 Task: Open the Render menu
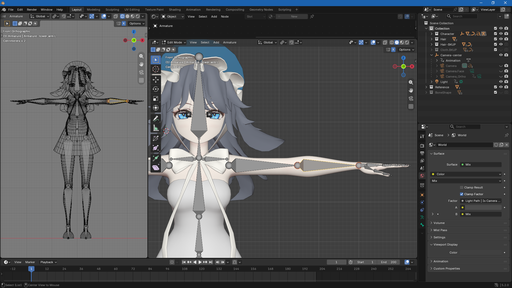click(x=32, y=10)
